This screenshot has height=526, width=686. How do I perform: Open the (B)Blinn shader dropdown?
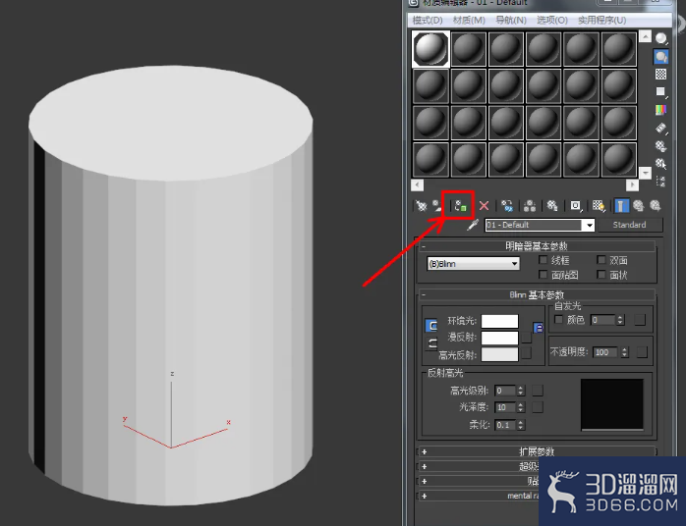[474, 263]
